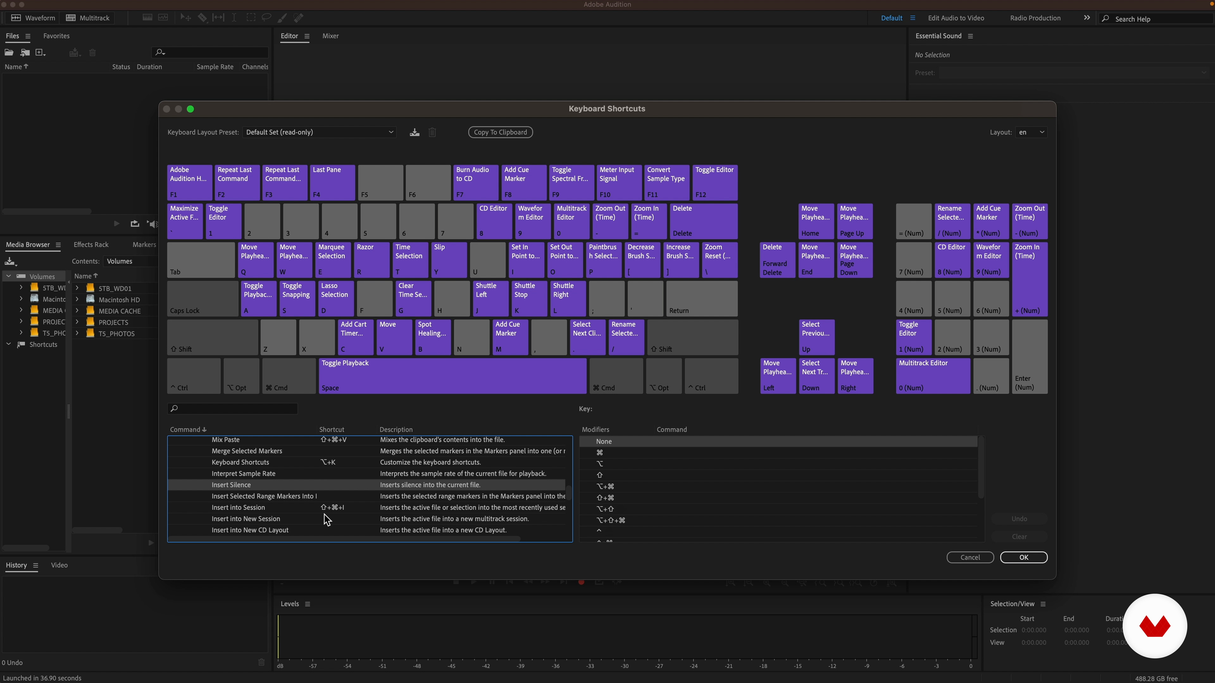Screen dimensions: 1215x683
Task: Click the Search Help field
Action: [x=1156, y=19]
